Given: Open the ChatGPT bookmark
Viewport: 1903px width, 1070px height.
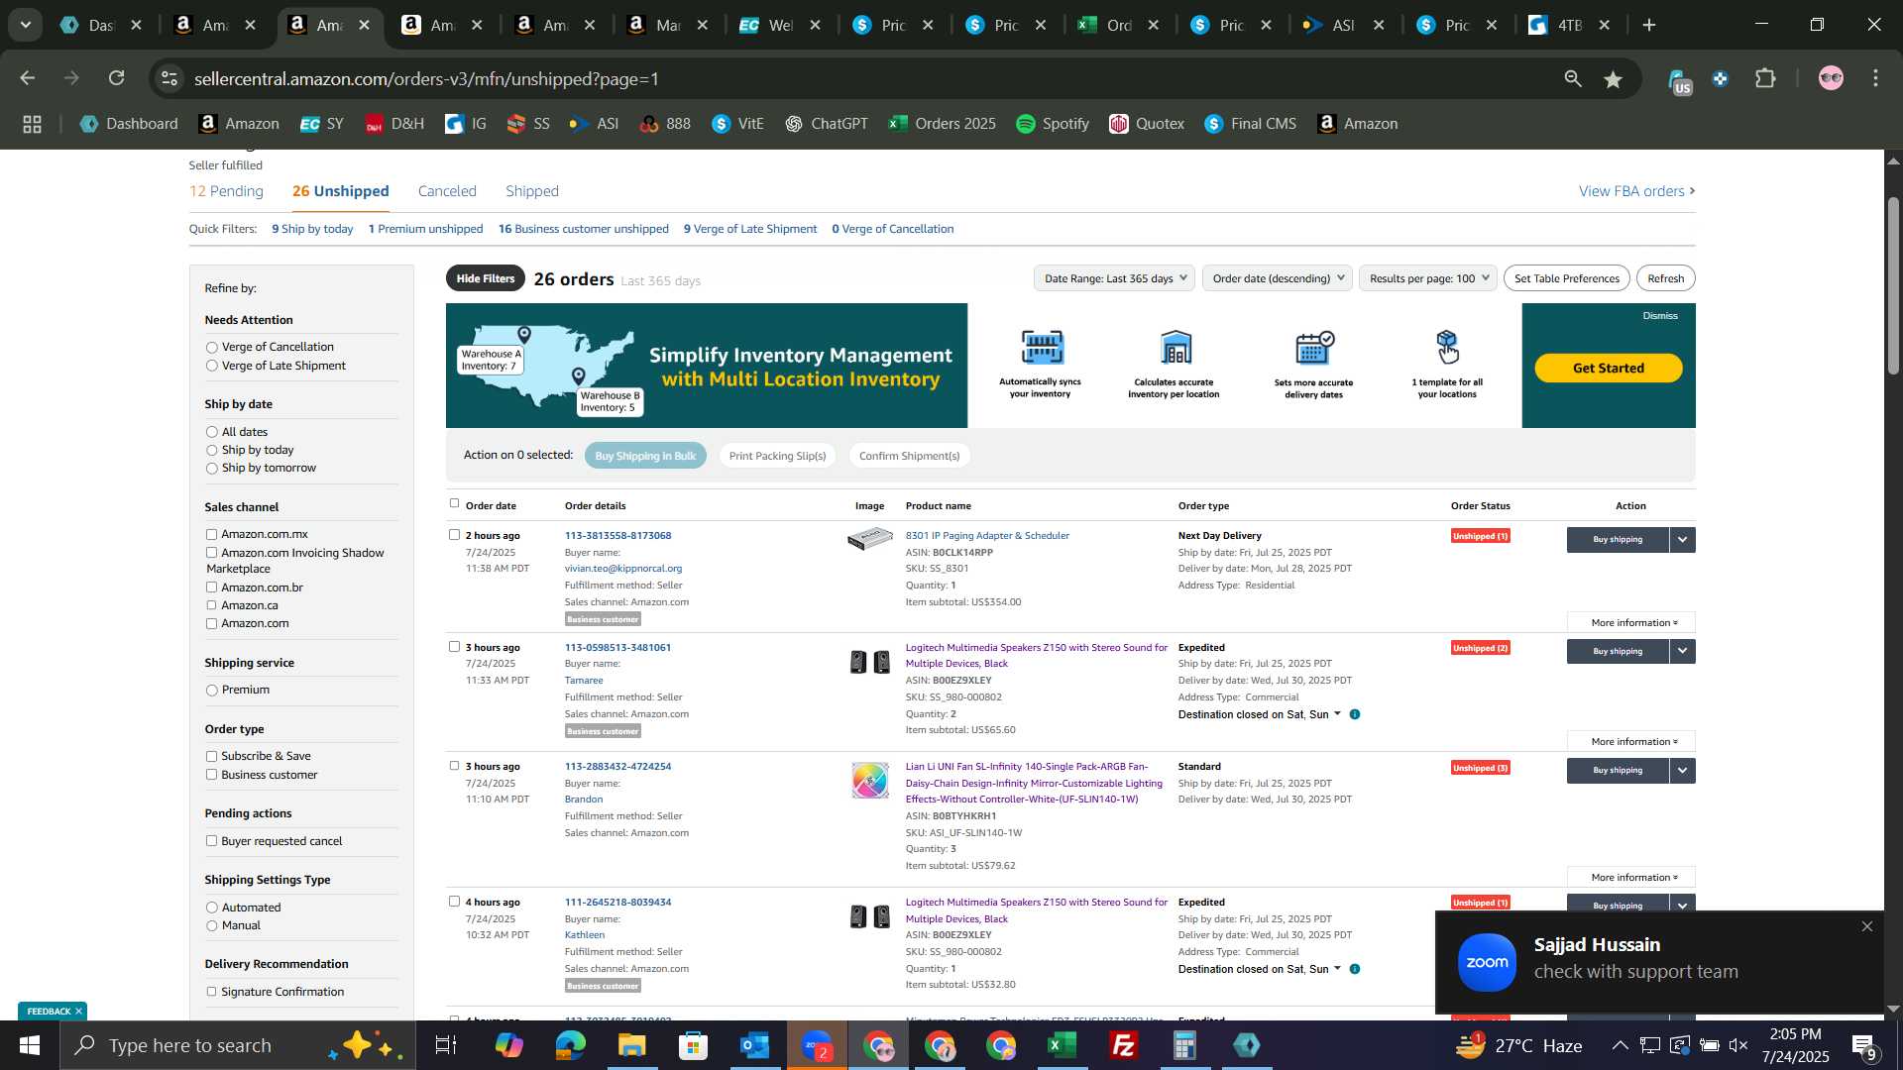Looking at the screenshot, I should (827, 124).
